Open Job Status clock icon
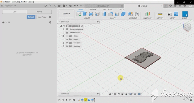 tap(175, 6)
